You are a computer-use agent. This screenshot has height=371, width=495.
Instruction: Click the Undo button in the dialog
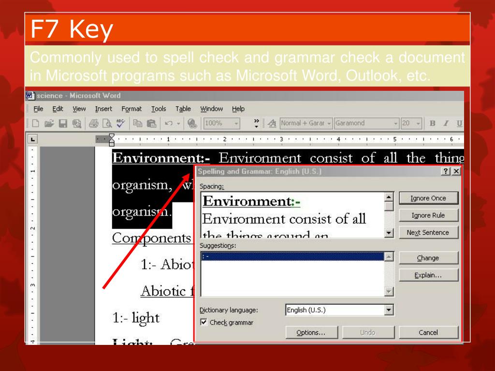click(368, 332)
